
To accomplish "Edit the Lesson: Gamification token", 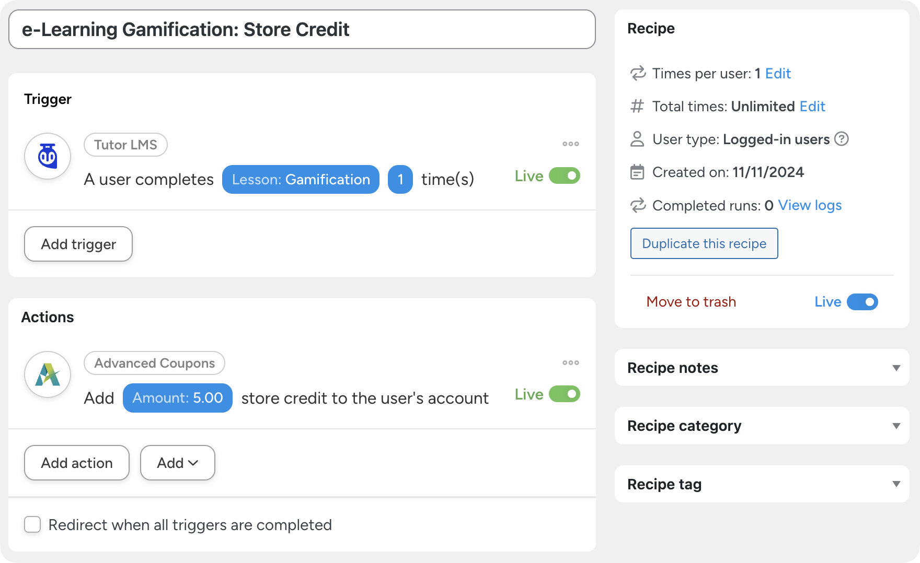I will pos(301,180).
